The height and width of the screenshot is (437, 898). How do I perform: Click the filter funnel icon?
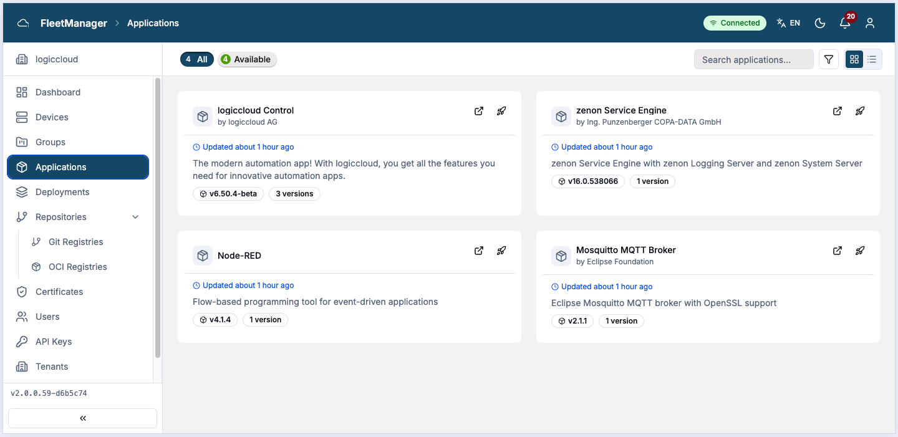pyautogui.click(x=829, y=59)
